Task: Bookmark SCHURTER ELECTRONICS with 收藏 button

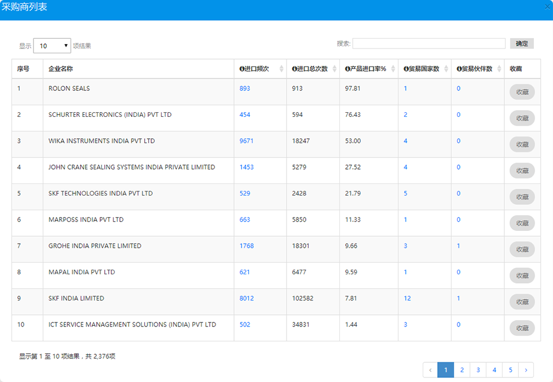Action: pyautogui.click(x=522, y=118)
